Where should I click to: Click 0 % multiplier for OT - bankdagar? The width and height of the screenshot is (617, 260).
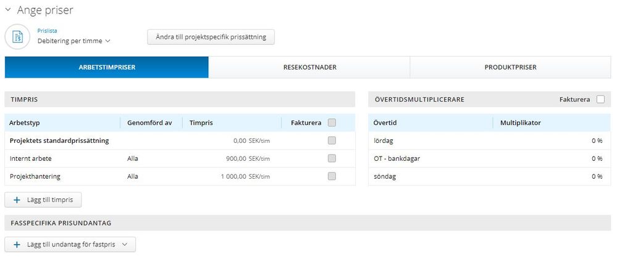(597, 159)
